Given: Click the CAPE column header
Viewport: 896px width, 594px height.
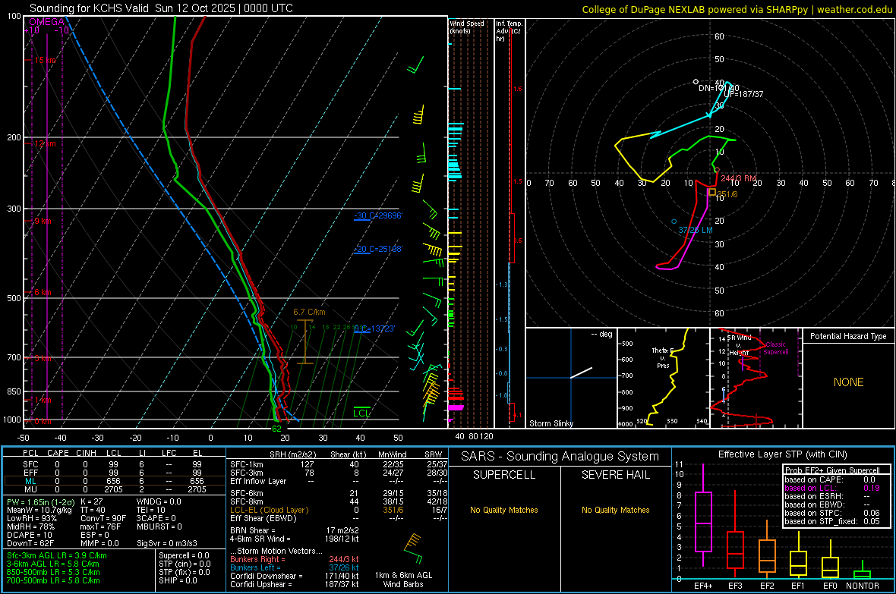Looking at the screenshot, I should tap(58, 453).
